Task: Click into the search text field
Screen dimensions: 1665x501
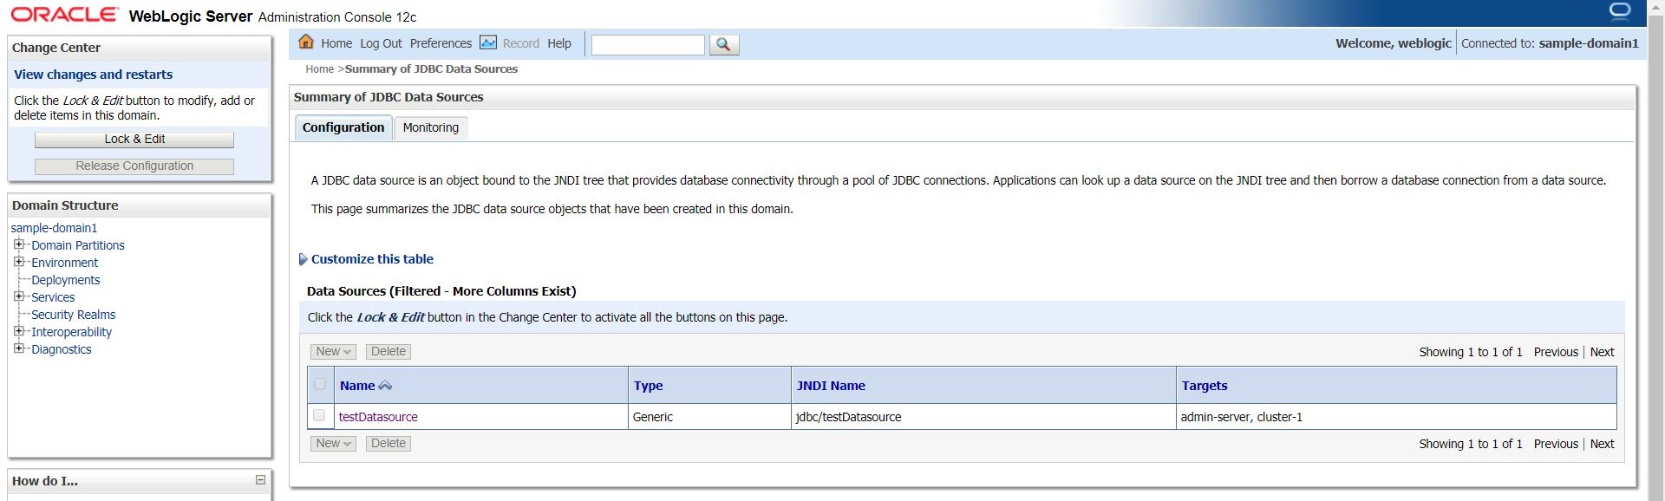Action: point(647,44)
